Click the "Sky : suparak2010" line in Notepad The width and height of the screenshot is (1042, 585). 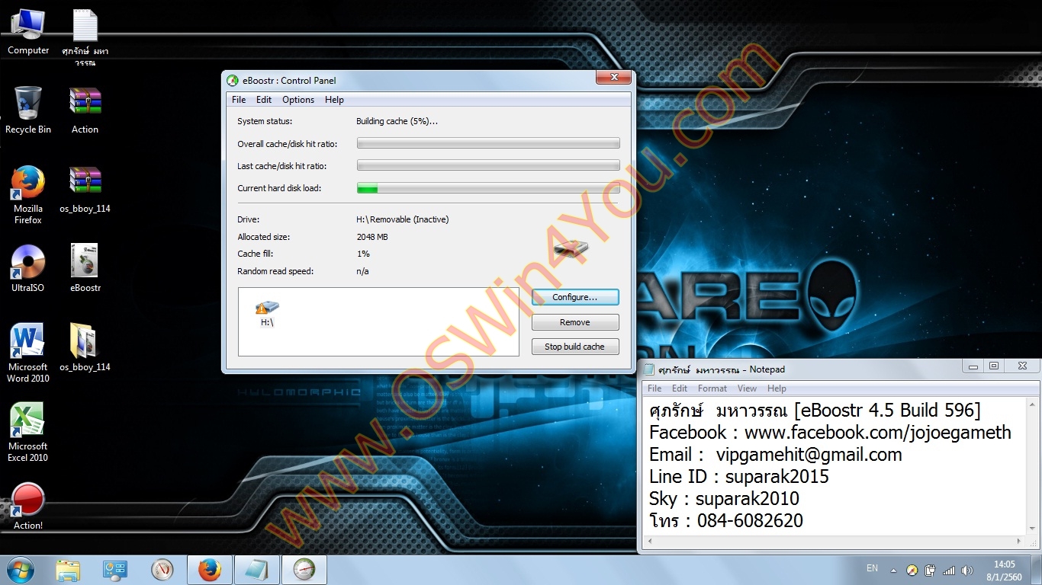(724, 499)
